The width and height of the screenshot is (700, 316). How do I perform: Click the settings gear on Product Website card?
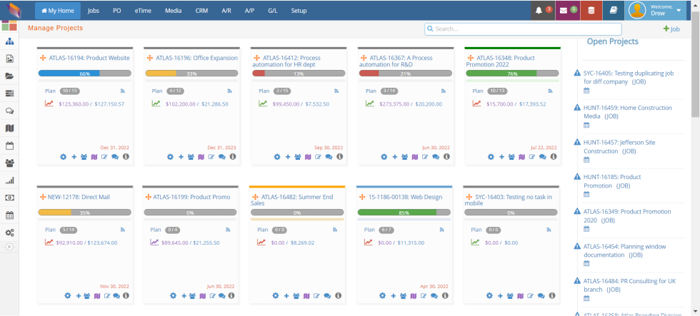(x=64, y=156)
